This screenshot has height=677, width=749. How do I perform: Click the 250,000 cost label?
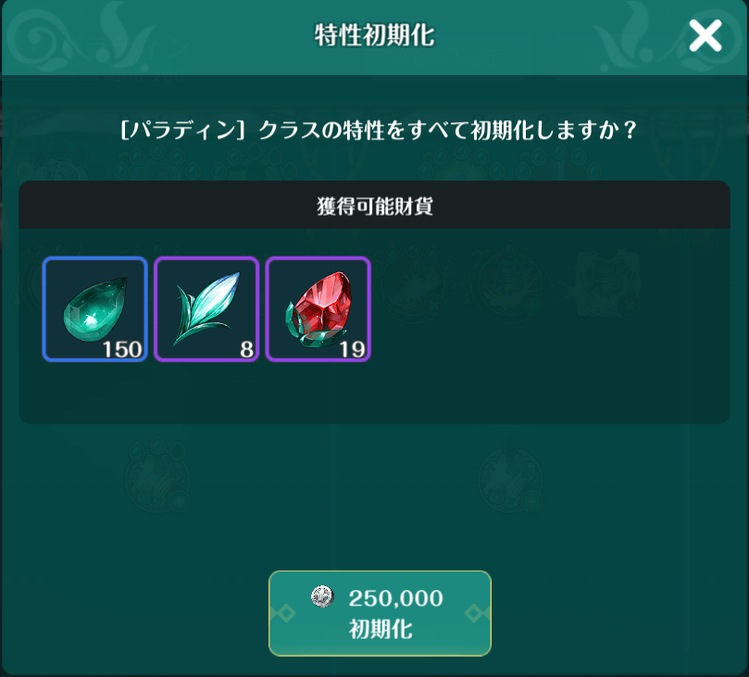coord(395,598)
